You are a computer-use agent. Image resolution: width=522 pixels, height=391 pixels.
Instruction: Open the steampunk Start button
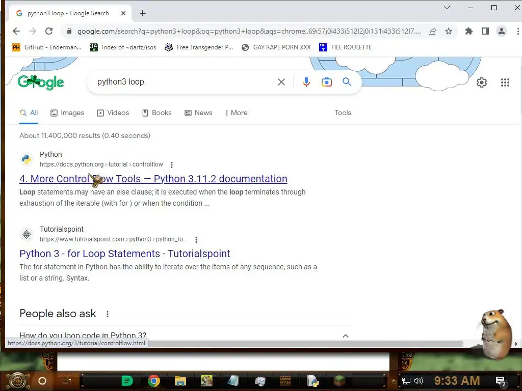[x=18, y=381]
